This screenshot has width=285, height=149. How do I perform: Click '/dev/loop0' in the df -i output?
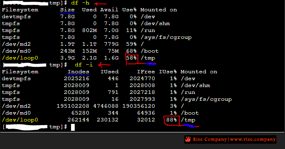coord(20,120)
